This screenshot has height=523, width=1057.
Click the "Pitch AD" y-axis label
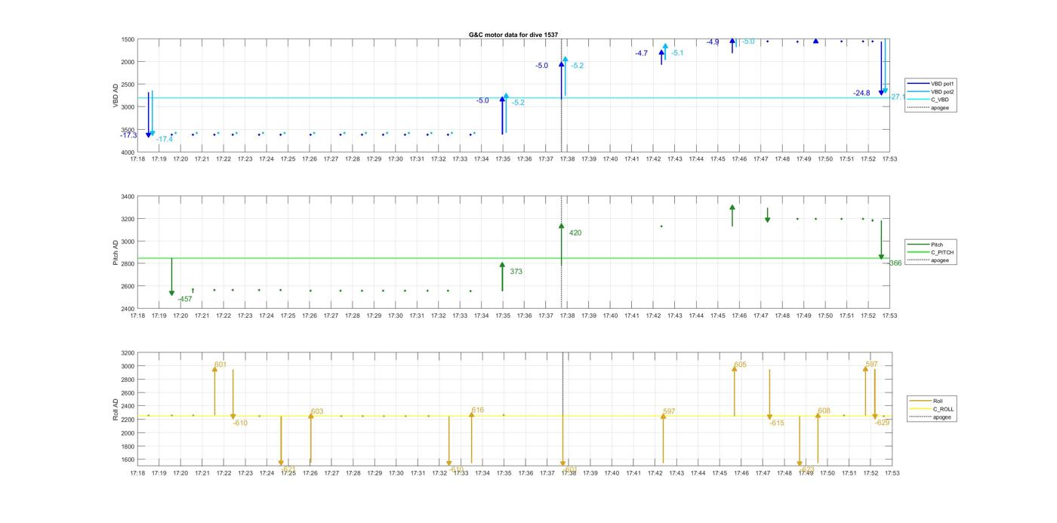click(116, 252)
